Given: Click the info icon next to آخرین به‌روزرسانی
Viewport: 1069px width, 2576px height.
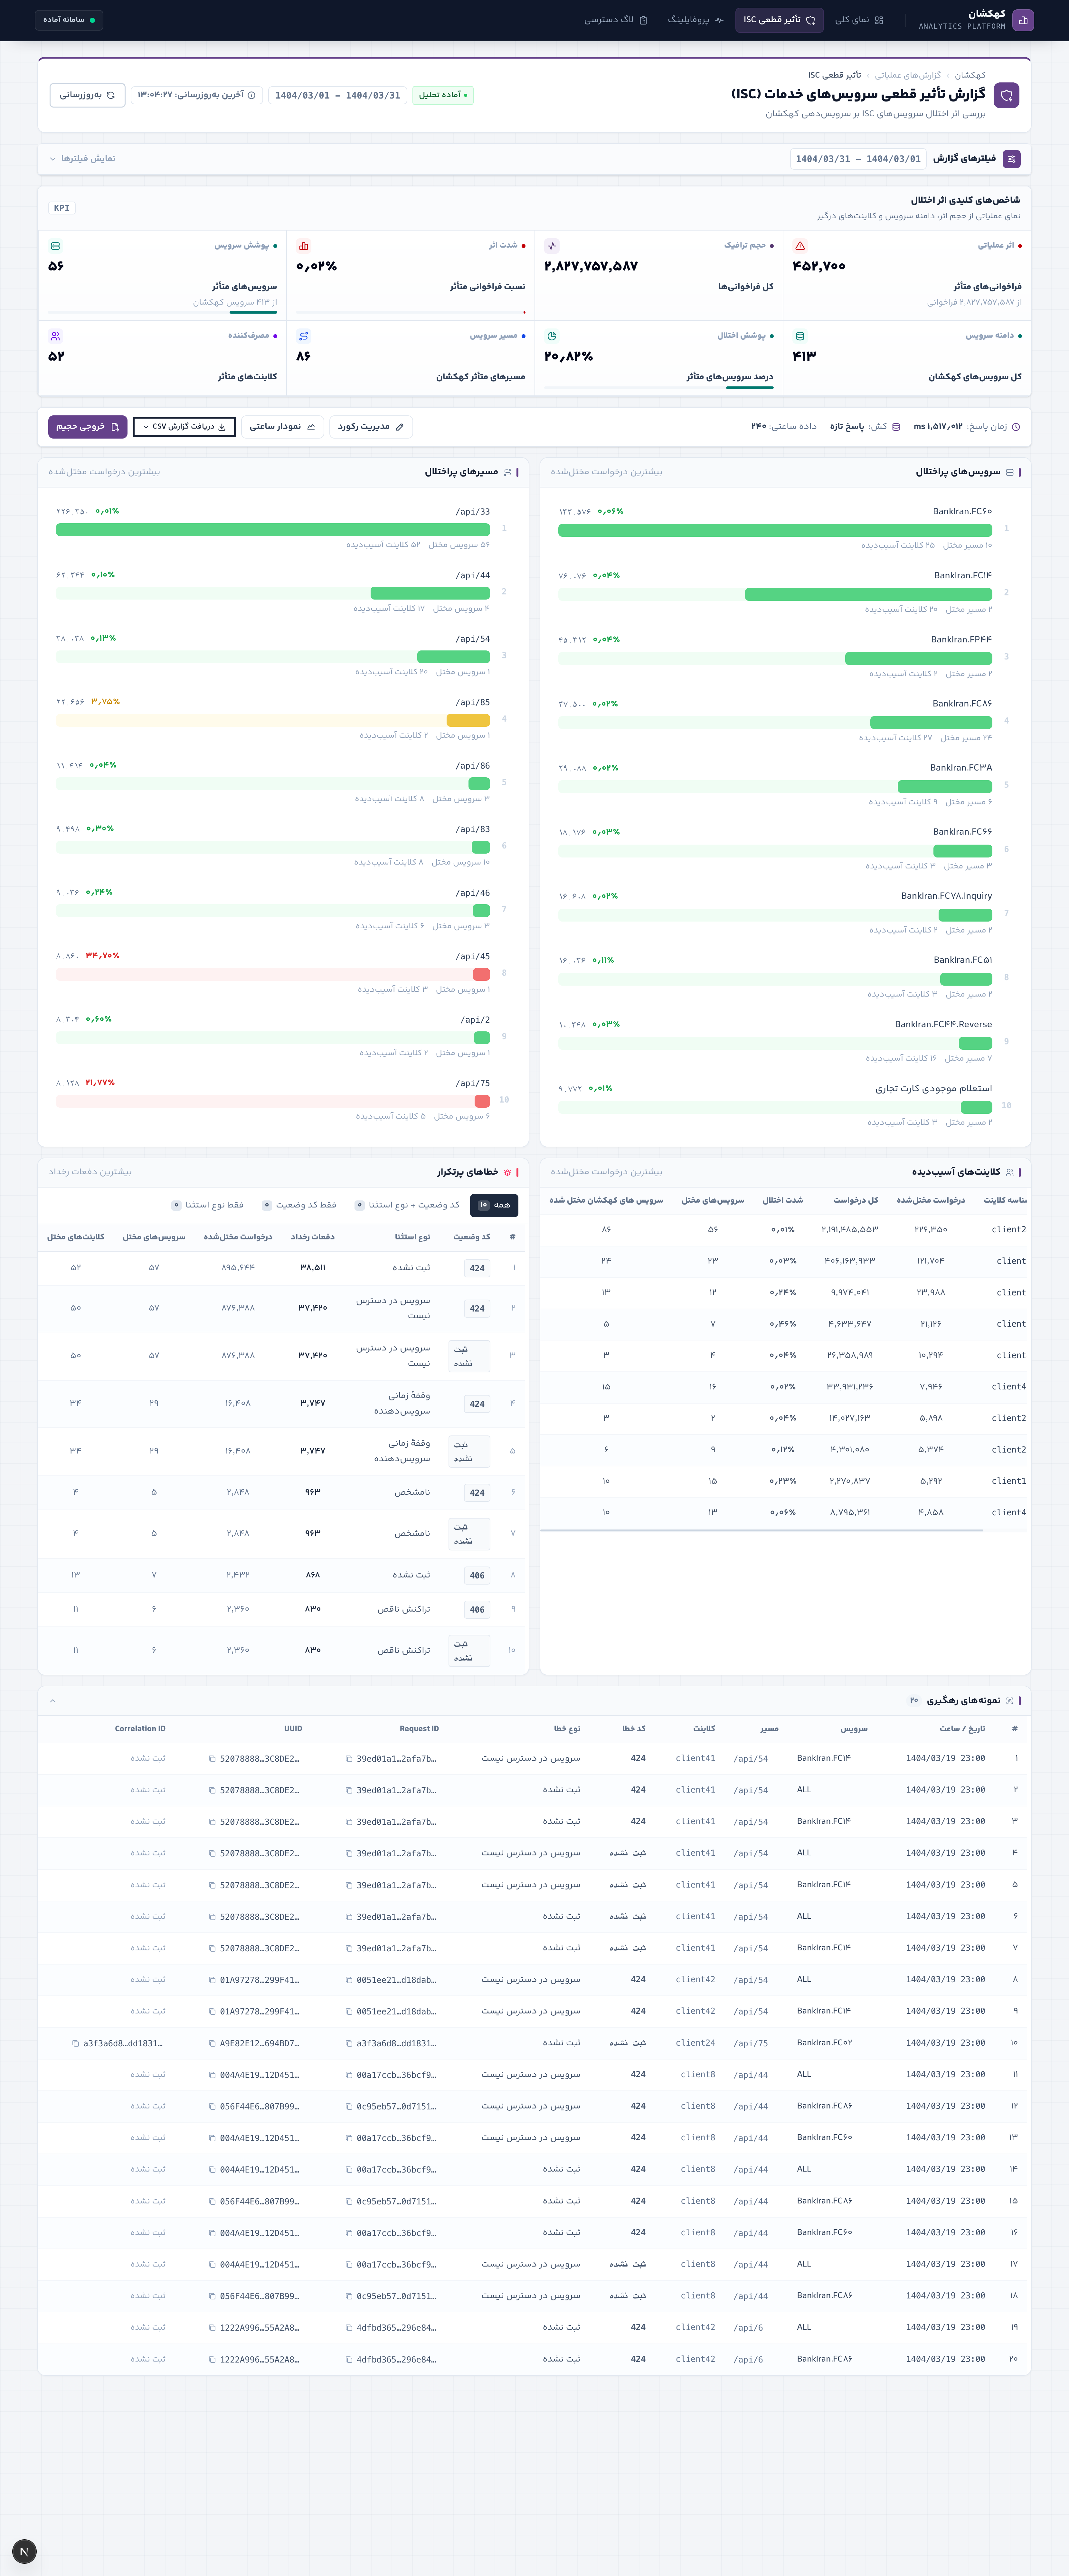Looking at the screenshot, I should click(251, 95).
